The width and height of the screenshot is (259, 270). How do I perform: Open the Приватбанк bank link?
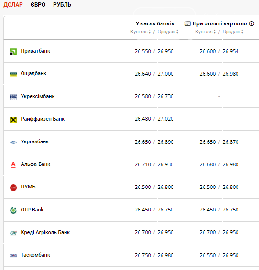(35, 51)
